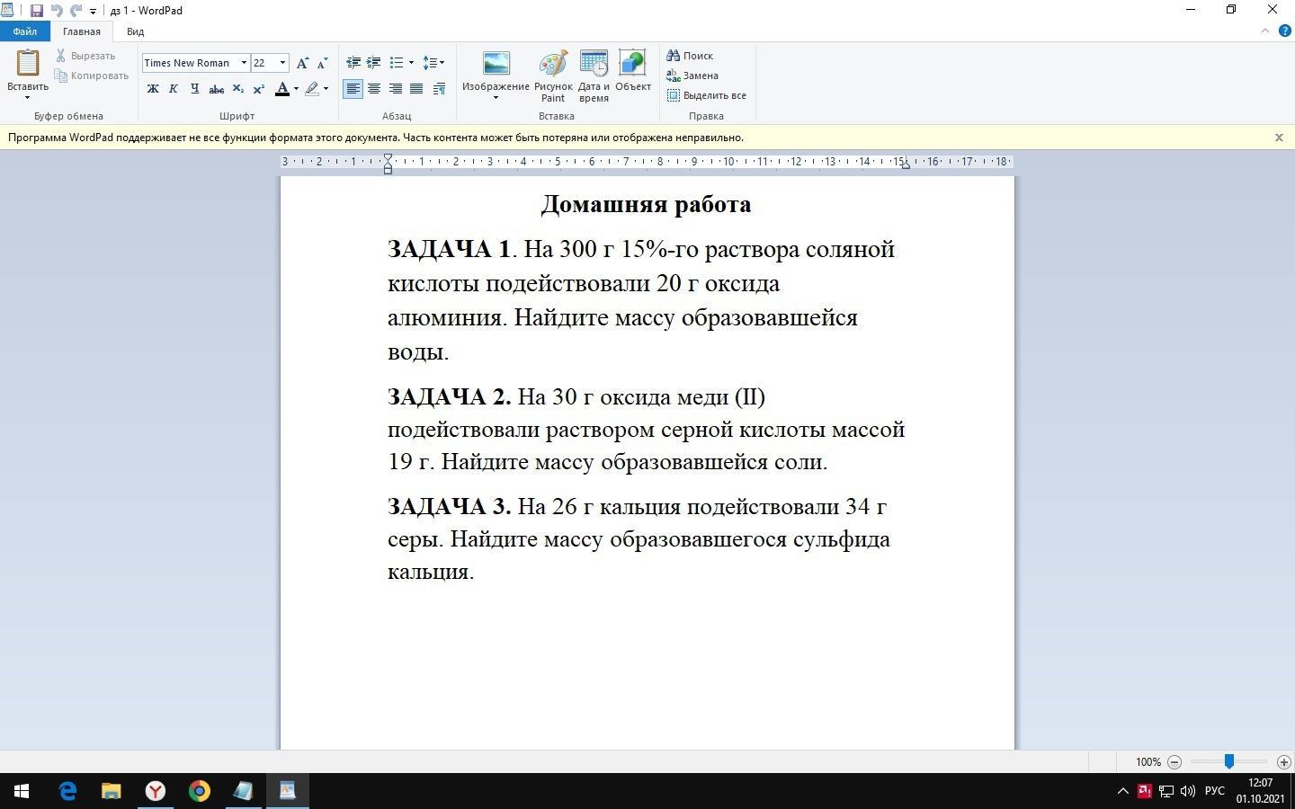Increase font size with grow font icon

point(302,63)
